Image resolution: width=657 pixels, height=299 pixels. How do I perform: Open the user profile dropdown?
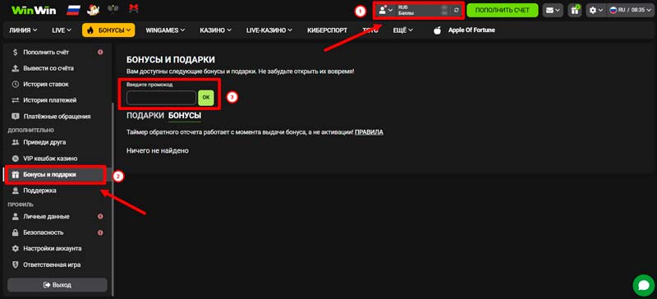(x=385, y=10)
